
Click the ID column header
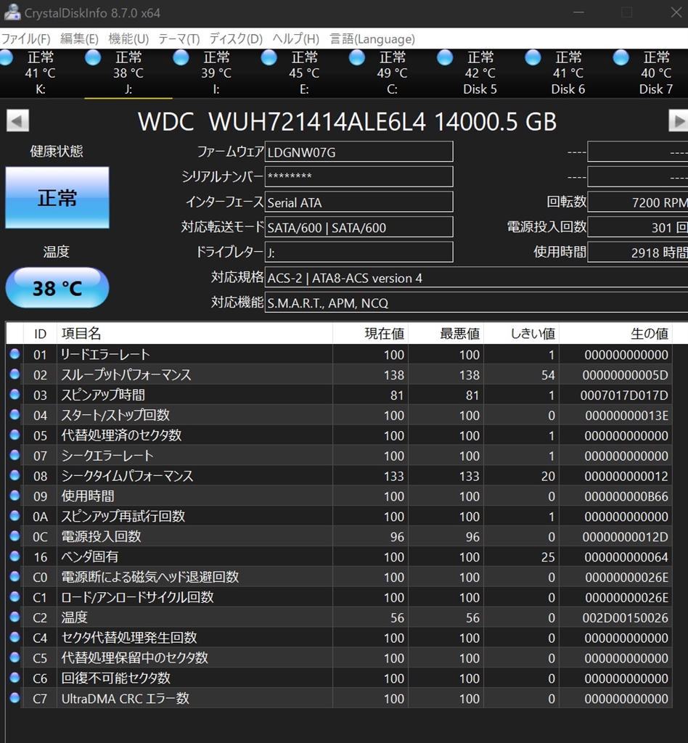(x=40, y=334)
